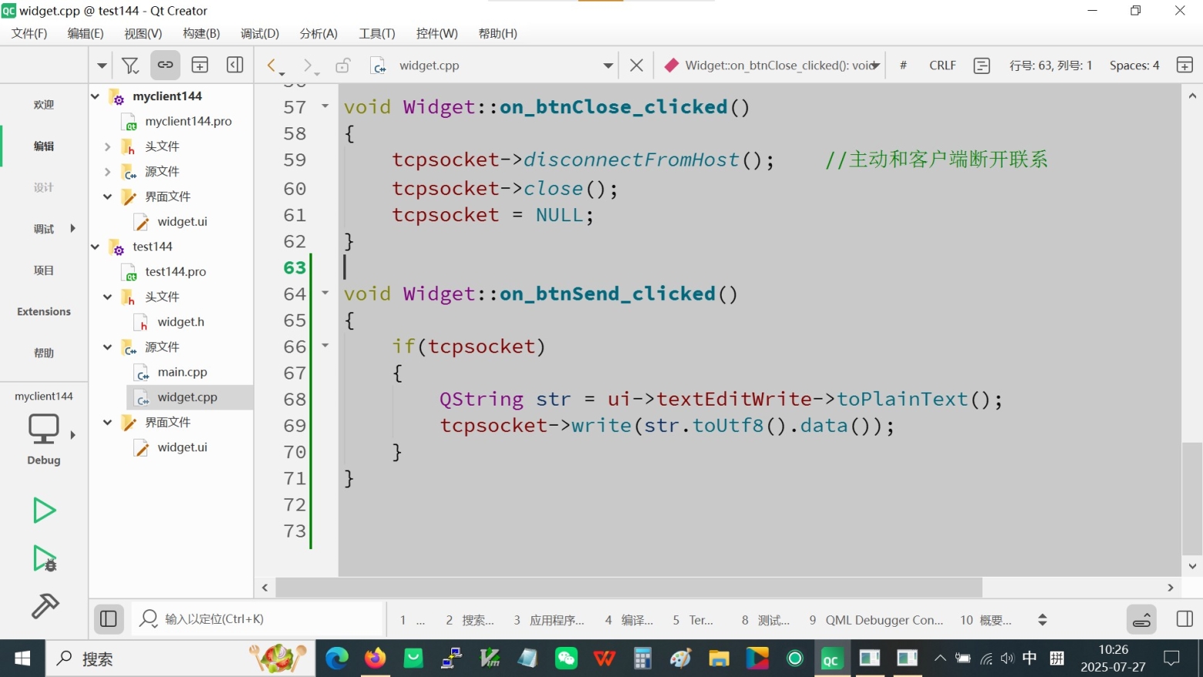This screenshot has width=1203, height=677.
Task: Click the Spaces: 4 indentation button
Action: click(1134, 66)
